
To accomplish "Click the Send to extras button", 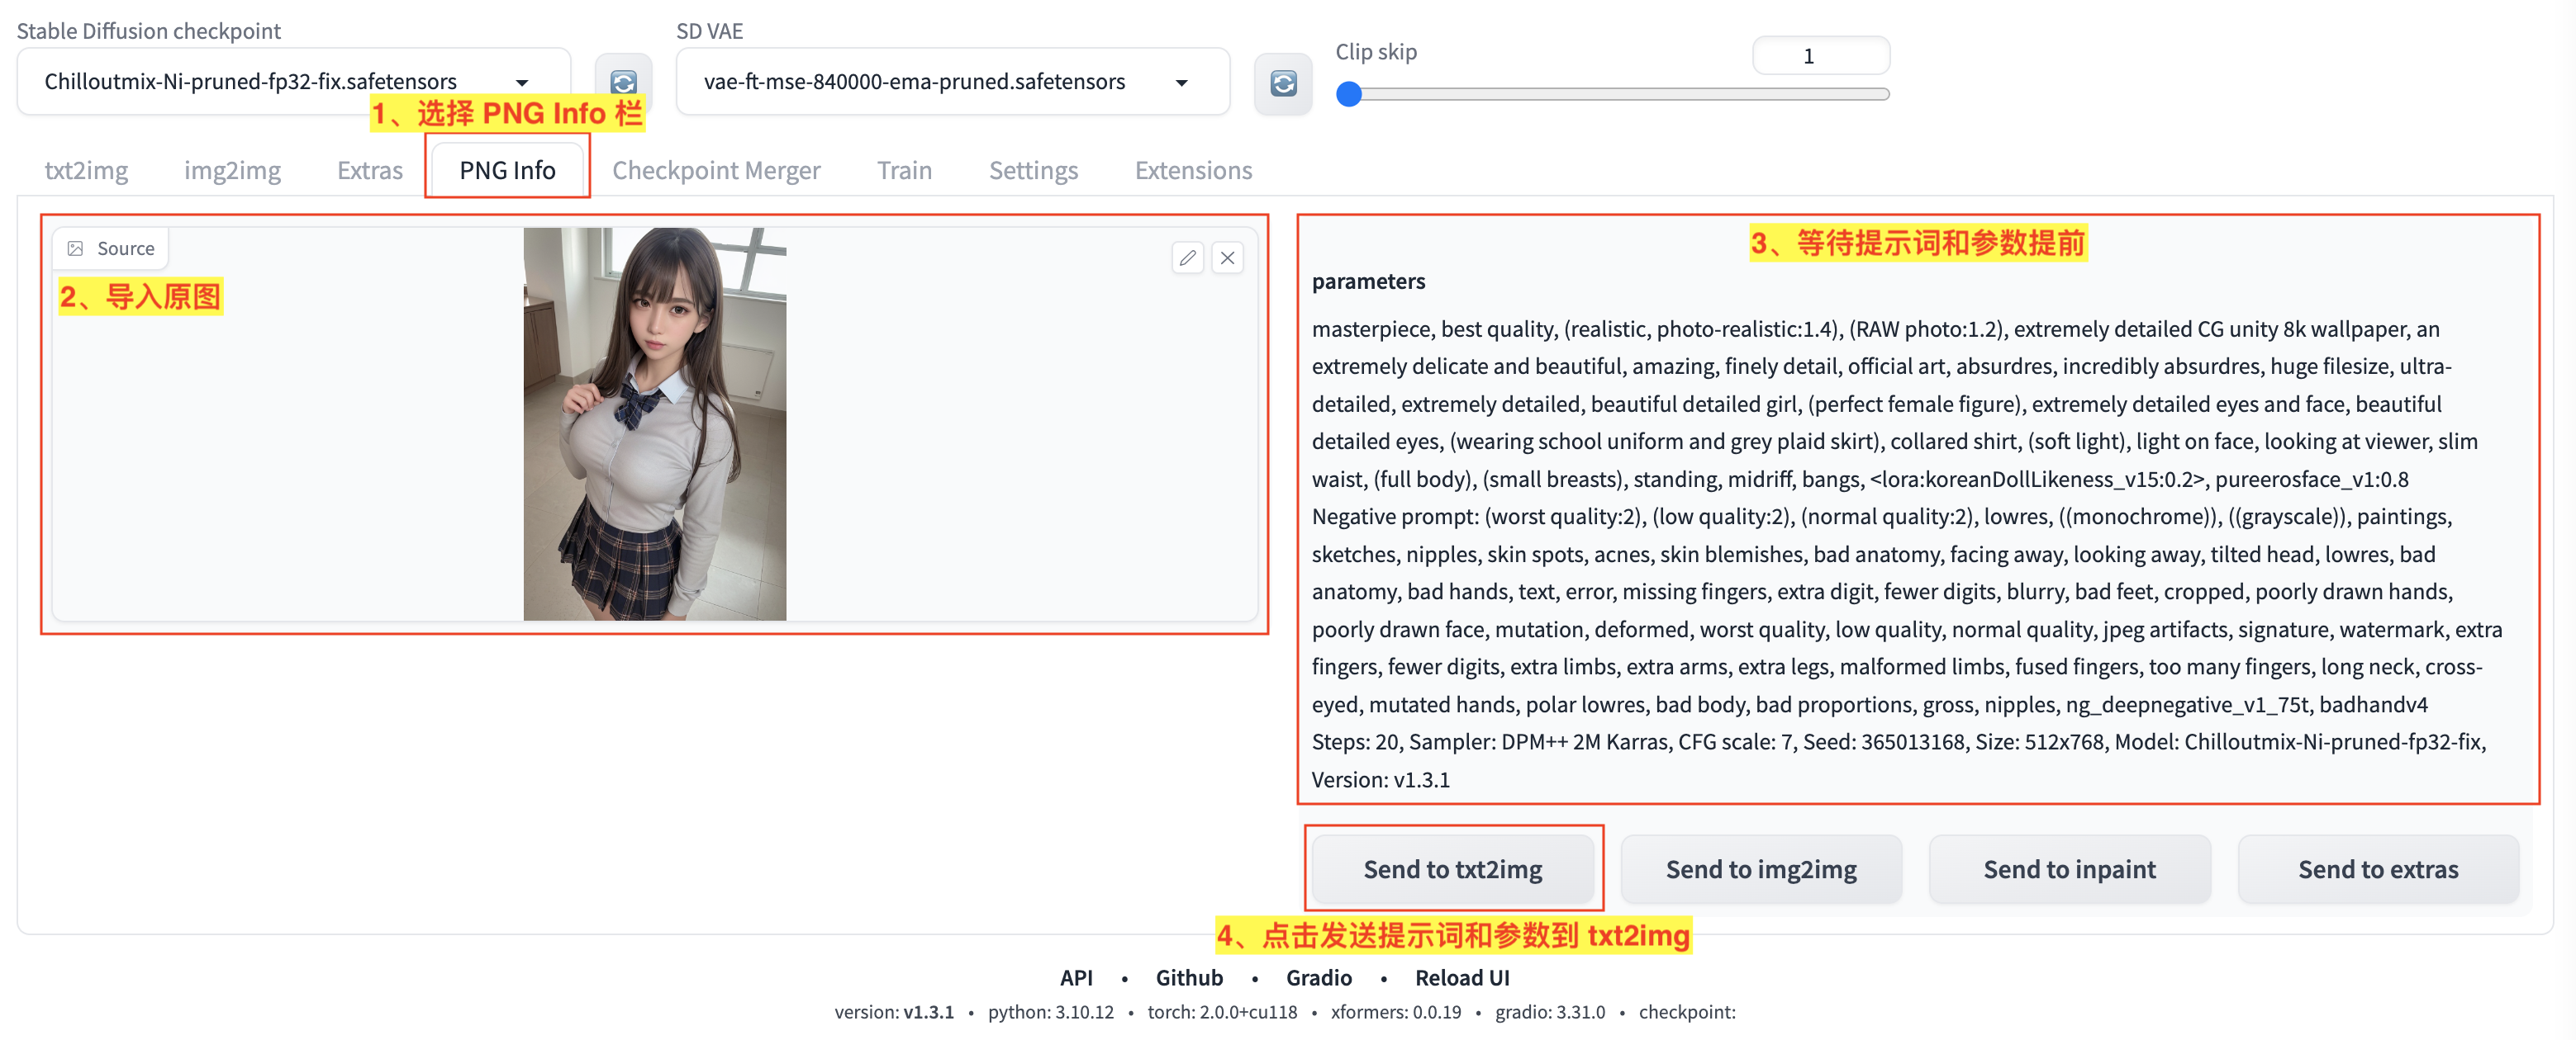I will pos(2378,868).
